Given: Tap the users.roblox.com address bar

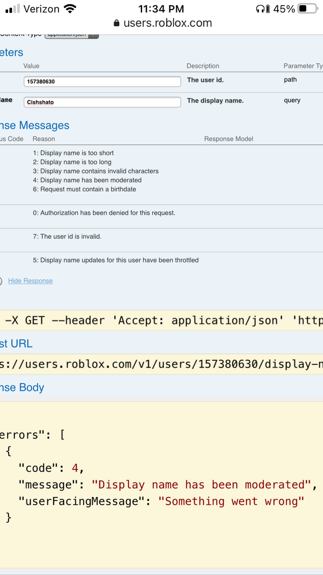Looking at the screenshot, I should coord(163,23).
